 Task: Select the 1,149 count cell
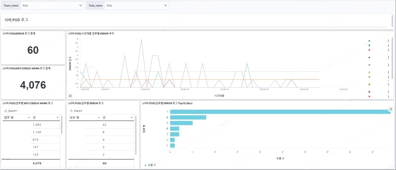[x=45, y=132]
